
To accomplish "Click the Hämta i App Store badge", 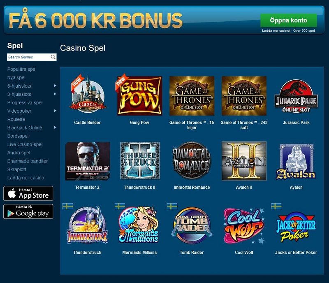I will tap(28, 193).
